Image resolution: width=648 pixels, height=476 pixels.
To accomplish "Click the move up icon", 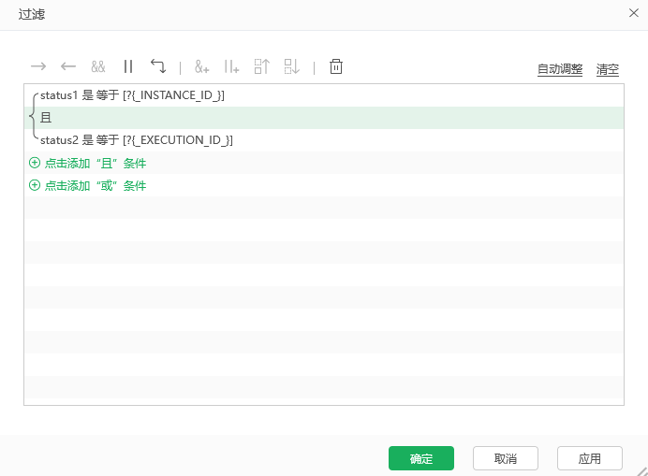I will point(262,66).
